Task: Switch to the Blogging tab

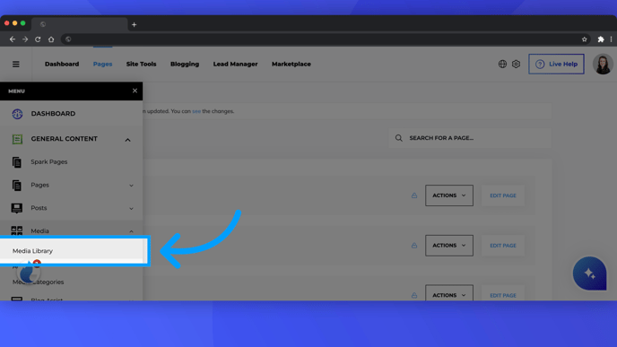Action: coord(185,65)
